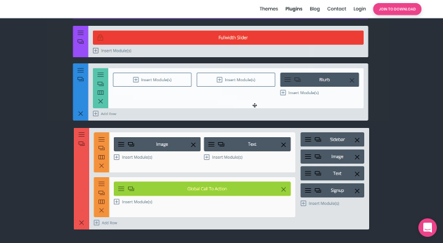Insert module in second empty column of the green row
Image resolution: width=443 pixels, height=243 pixels.
[236, 80]
